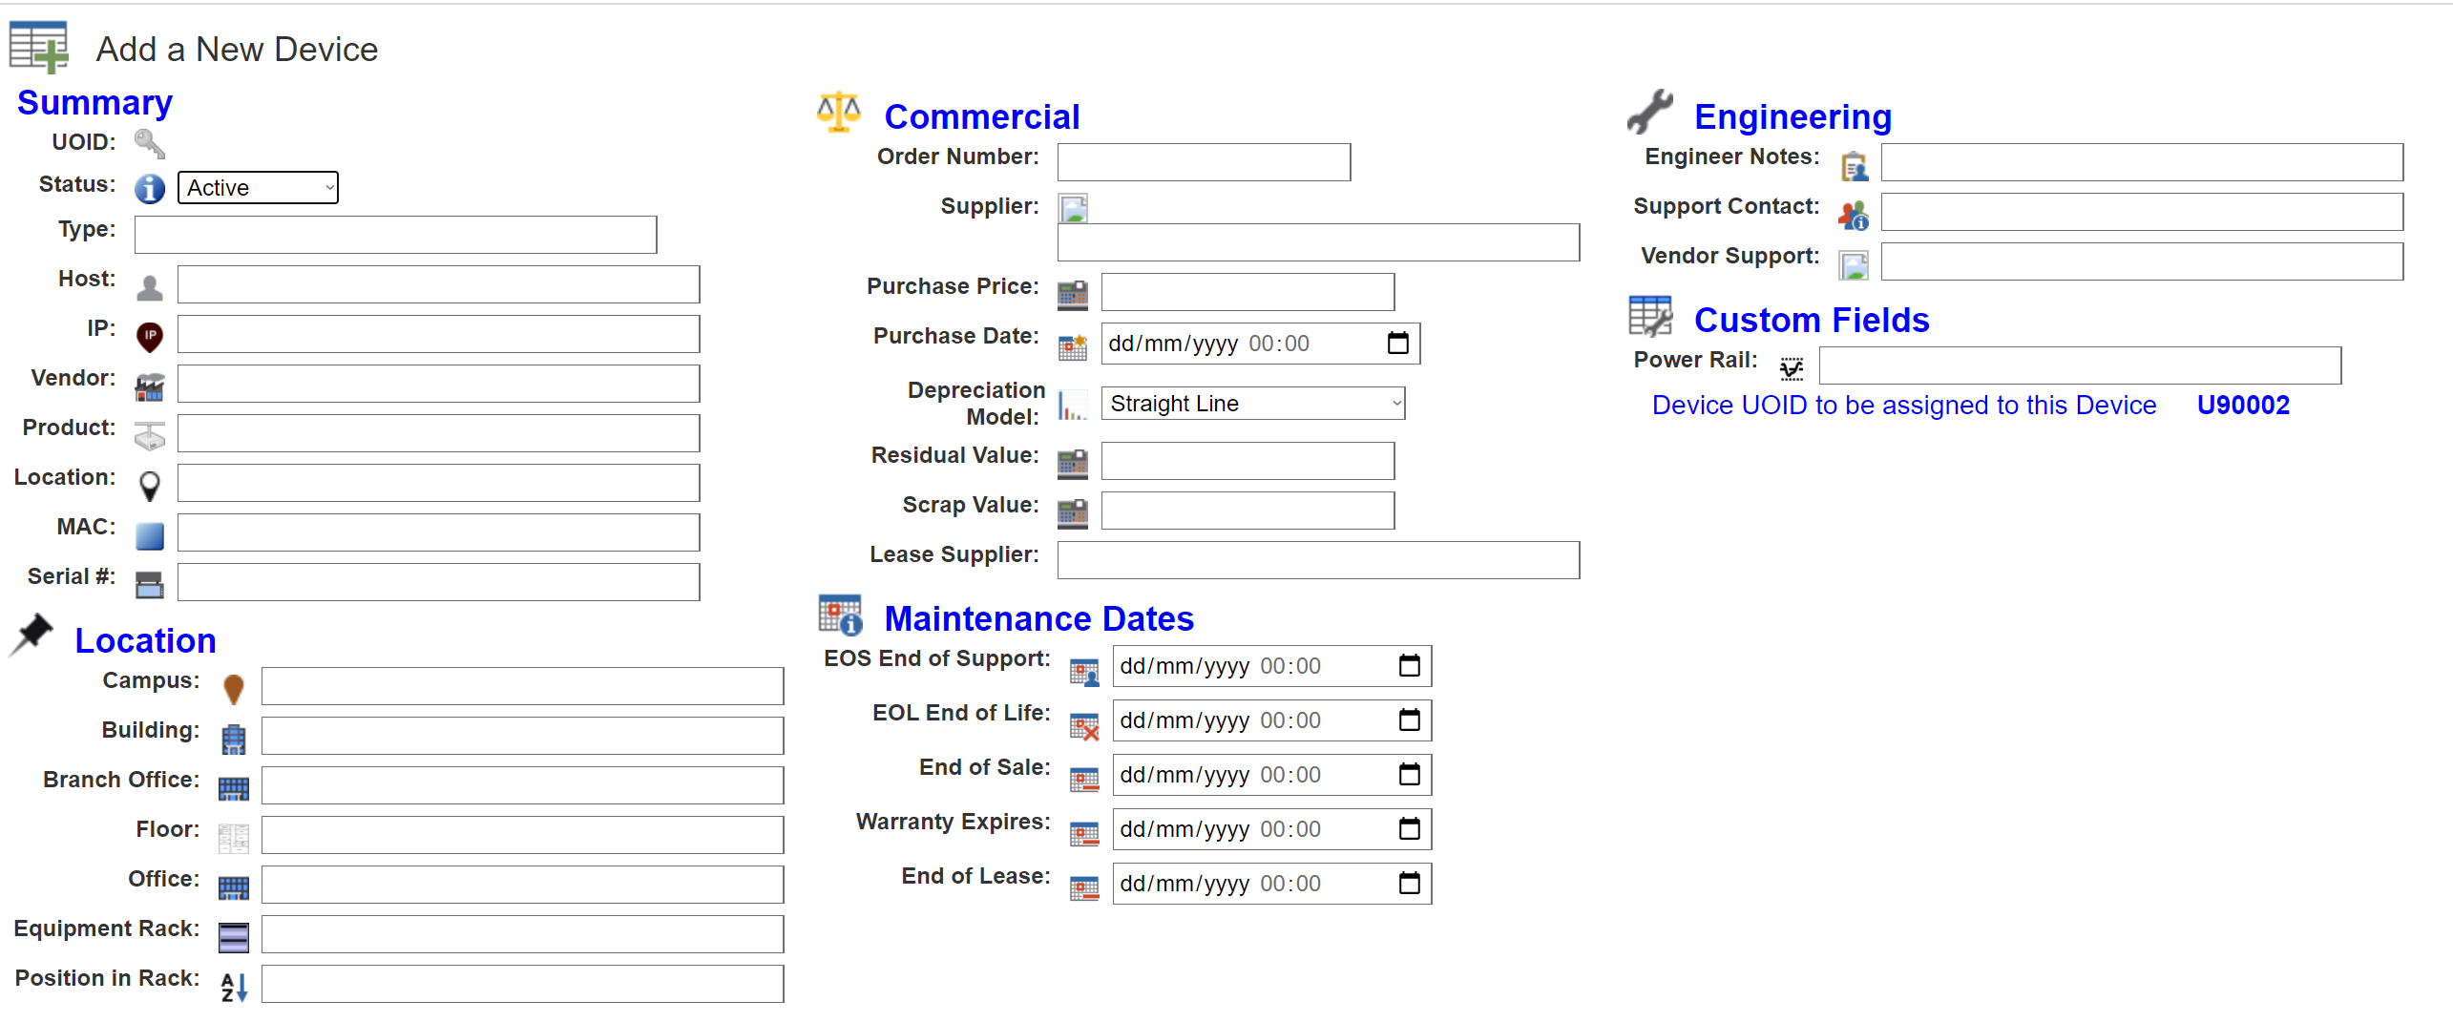
Task: Open the Purchase Date calendar picker
Action: tap(1397, 343)
